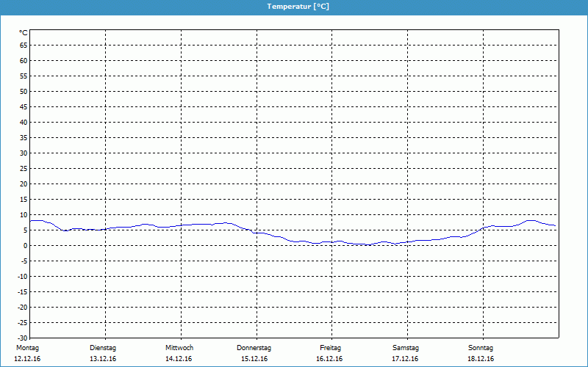This screenshot has width=588, height=367.
Task: Select the Dienstag day label
Action: (103, 348)
